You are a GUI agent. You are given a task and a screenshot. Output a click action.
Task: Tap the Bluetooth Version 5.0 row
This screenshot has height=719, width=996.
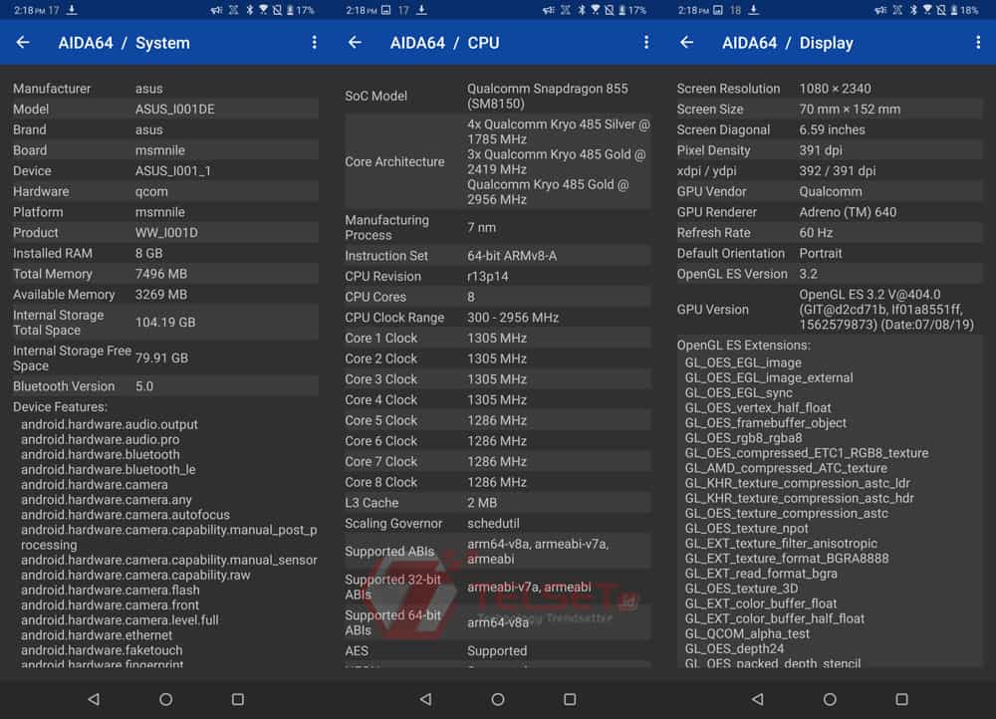164,386
